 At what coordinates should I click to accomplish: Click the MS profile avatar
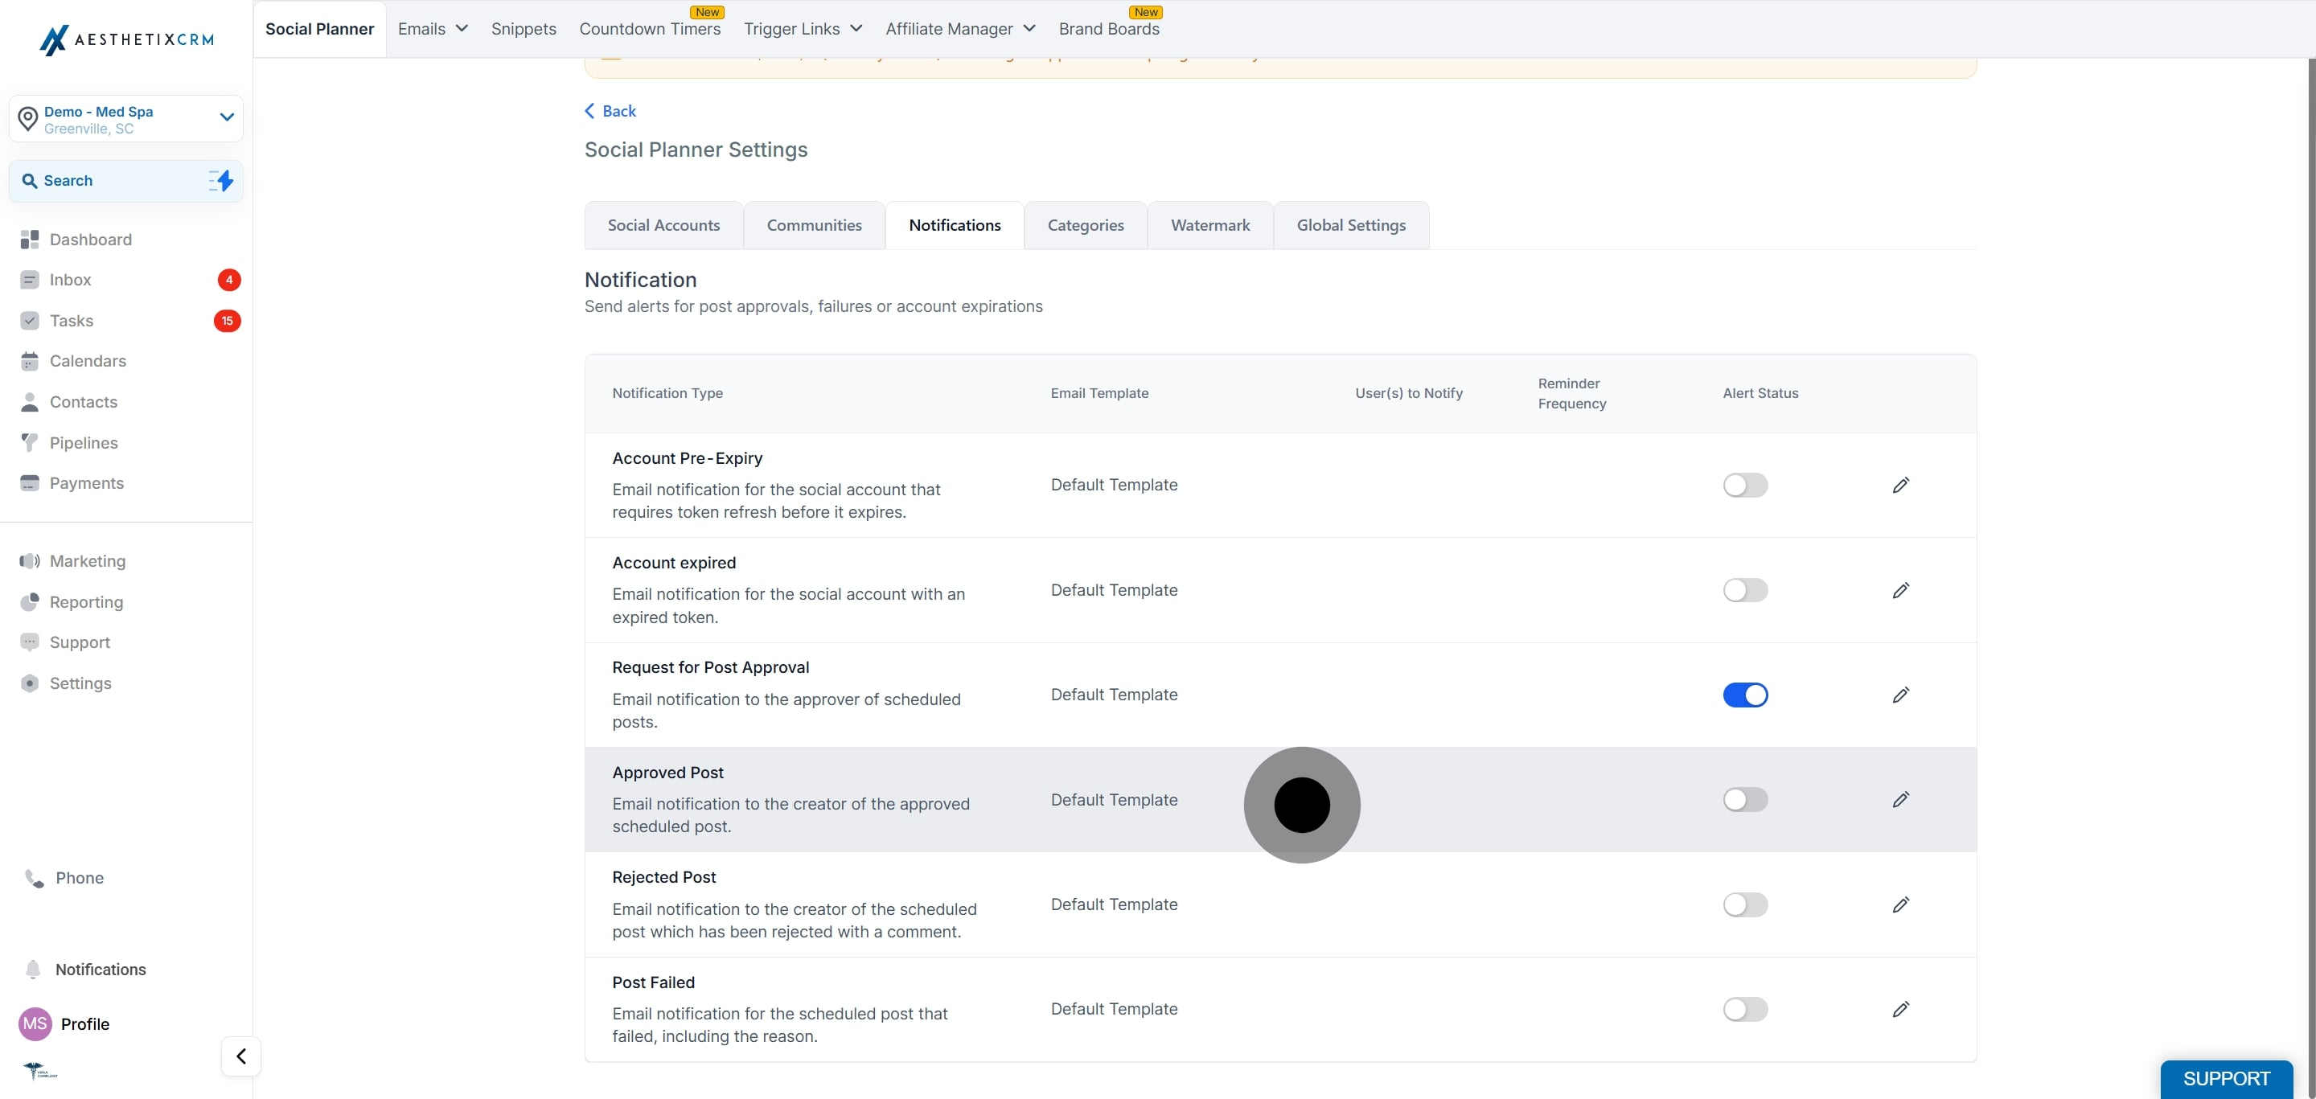click(35, 1023)
